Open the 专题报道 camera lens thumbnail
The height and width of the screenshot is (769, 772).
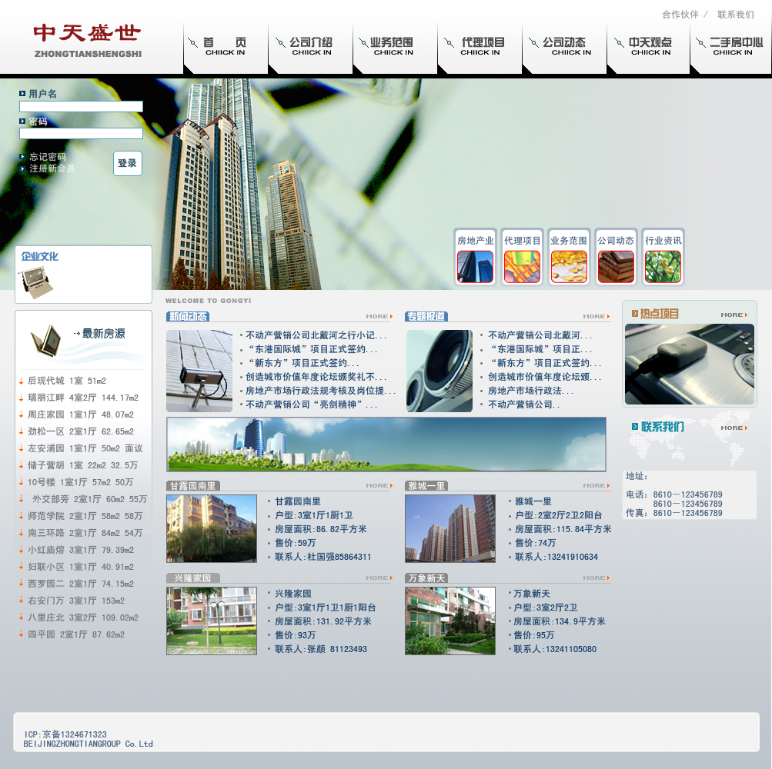point(439,371)
